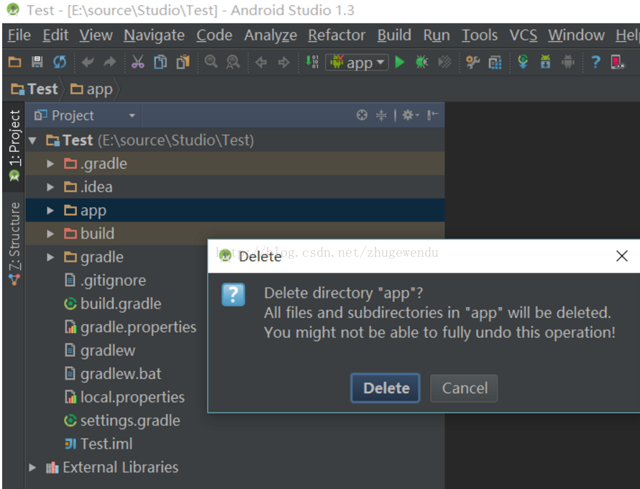The width and height of the screenshot is (640, 489).
Task: Click the Undo arrow icon
Action: point(87,62)
